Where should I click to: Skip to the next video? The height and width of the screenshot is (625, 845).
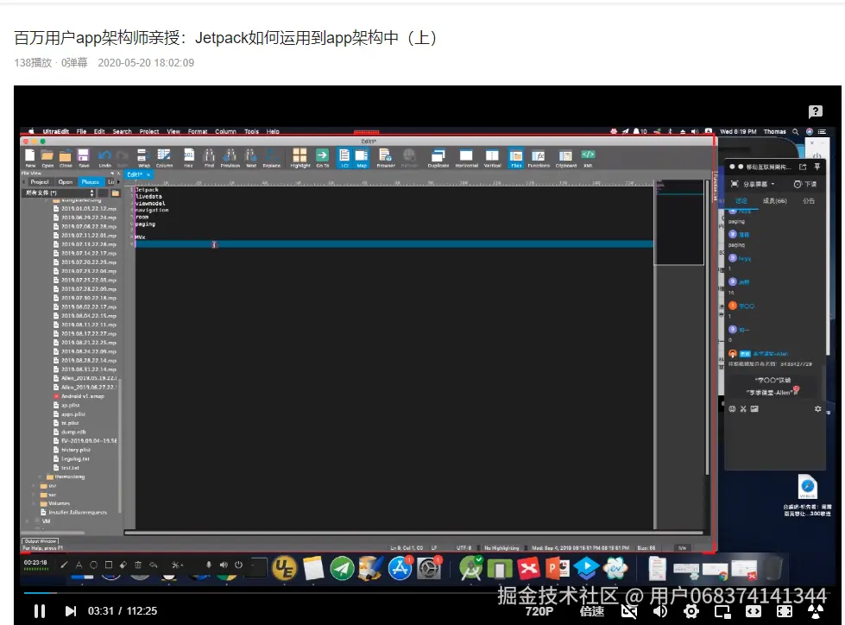(71, 611)
